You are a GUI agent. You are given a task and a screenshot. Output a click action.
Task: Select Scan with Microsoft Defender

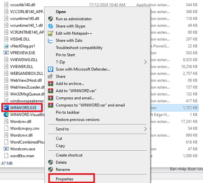(x=83, y=69)
